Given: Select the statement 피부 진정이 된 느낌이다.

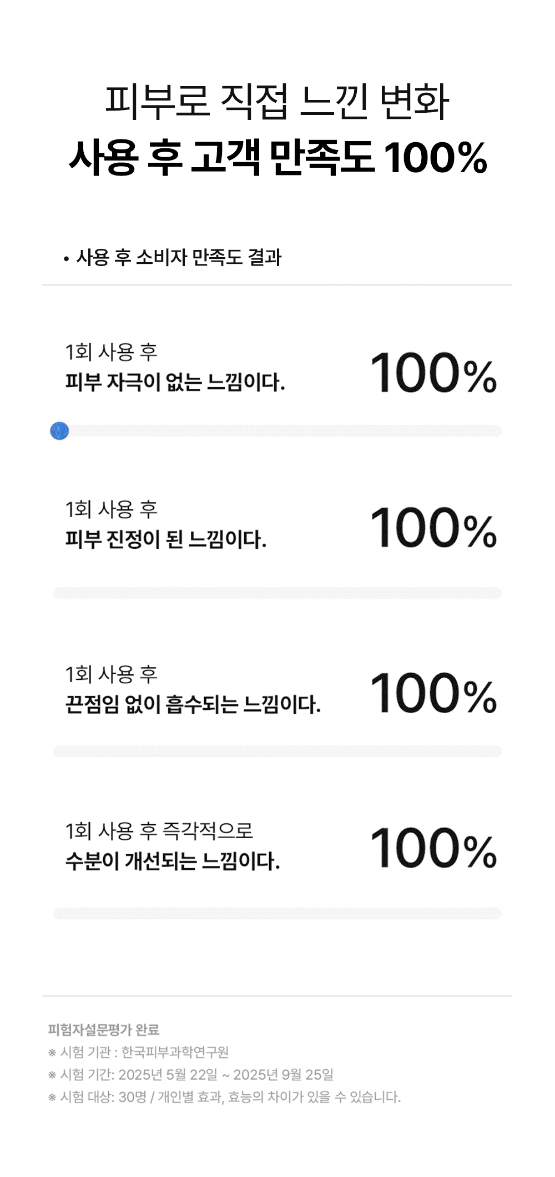Looking at the screenshot, I should [166, 539].
